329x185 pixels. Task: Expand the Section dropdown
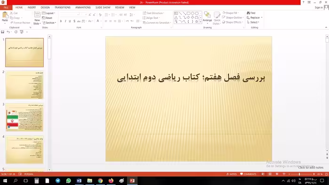point(49,23)
